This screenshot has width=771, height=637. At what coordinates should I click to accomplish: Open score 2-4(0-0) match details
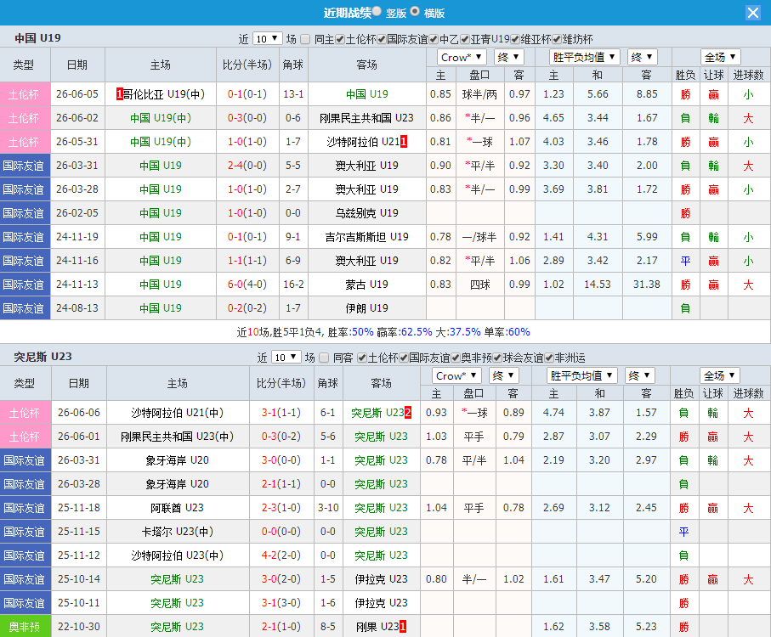click(247, 166)
